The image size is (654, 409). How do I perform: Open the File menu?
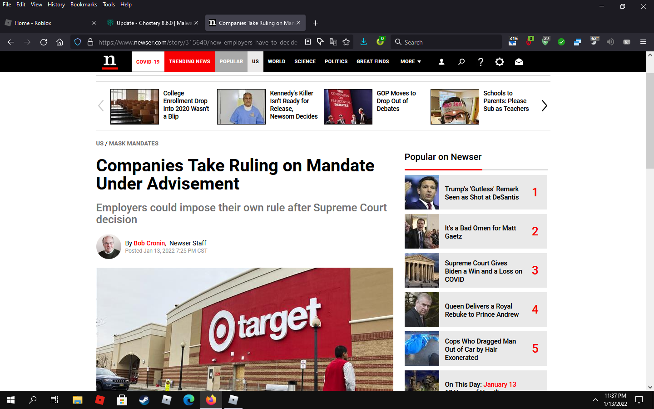coord(7,5)
